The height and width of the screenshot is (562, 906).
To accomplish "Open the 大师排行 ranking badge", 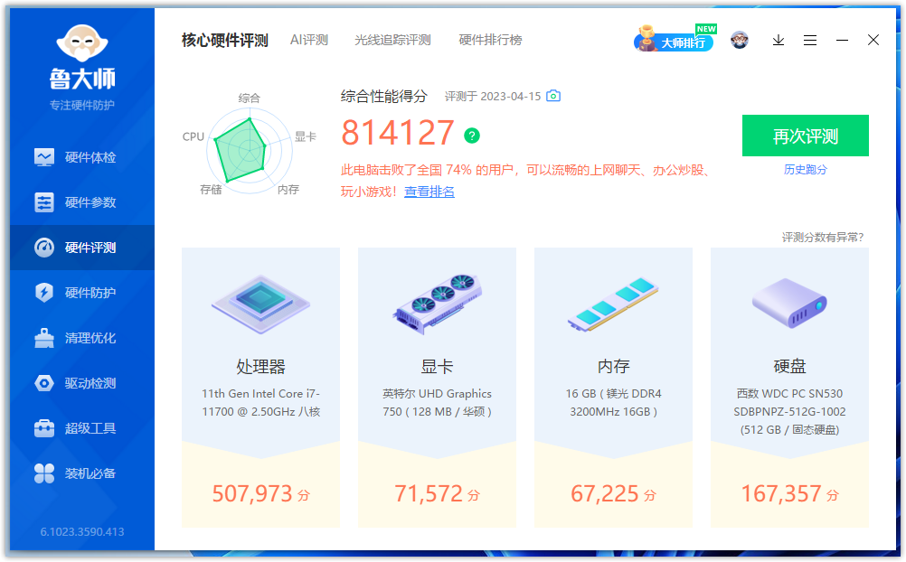I will click(675, 39).
